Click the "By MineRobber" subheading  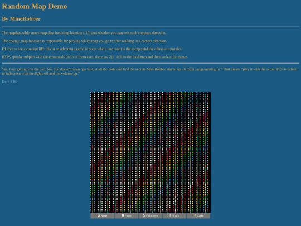click(x=21, y=18)
